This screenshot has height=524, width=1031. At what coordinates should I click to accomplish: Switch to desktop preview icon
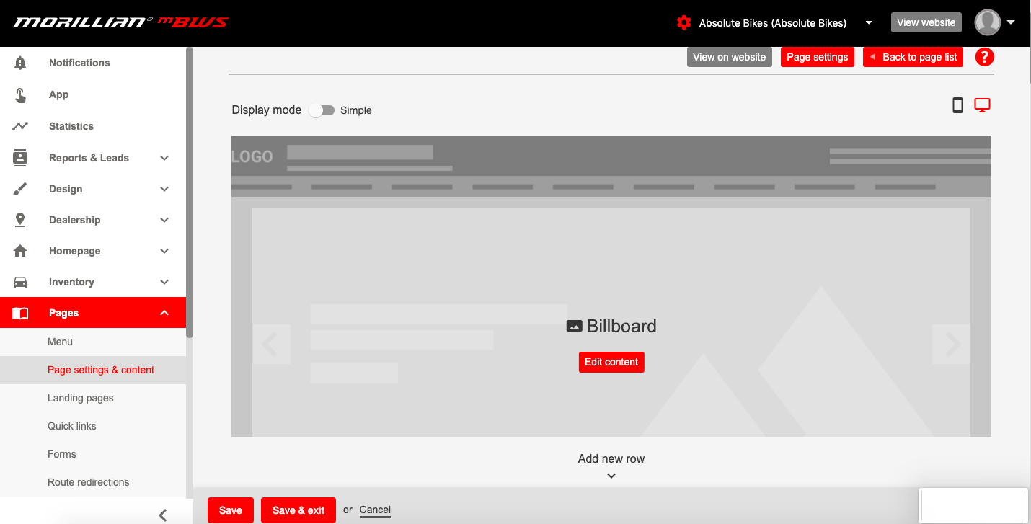click(x=982, y=106)
